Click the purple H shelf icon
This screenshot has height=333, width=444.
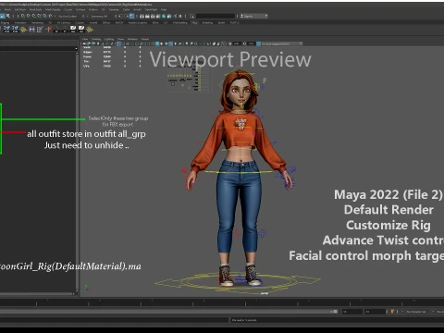tap(31, 30)
